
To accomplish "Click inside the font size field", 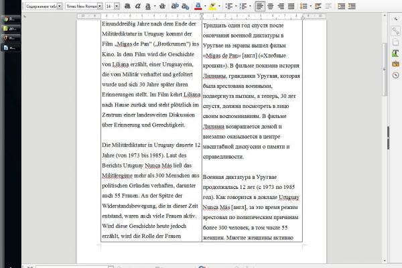I will pyautogui.click(x=110, y=6).
